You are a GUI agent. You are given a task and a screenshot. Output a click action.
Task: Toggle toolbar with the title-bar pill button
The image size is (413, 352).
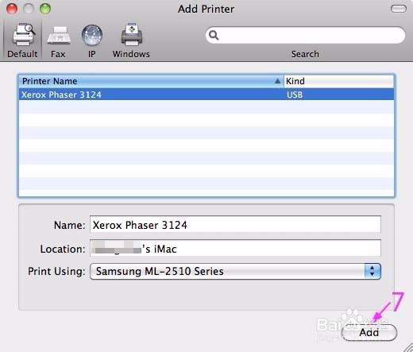399,9
